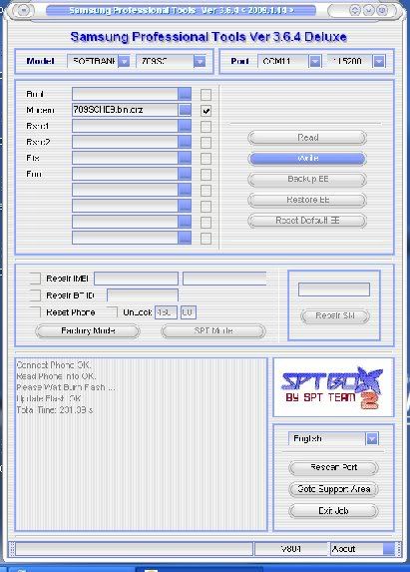Enable the Bank2 file checkbox
This screenshot has height=572, width=410.
(205, 143)
